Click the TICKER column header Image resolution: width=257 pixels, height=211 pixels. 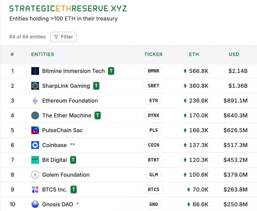pyautogui.click(x=153, y=54)
